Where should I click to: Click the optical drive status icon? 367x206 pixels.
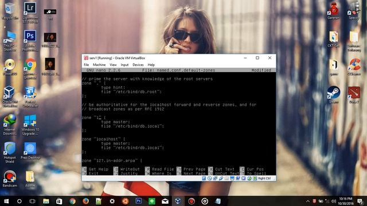[x=209, y=178]
